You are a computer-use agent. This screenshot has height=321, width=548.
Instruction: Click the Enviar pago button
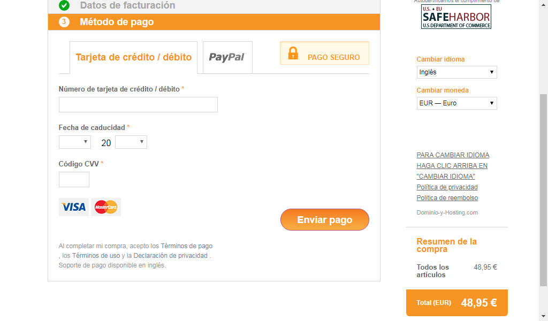(325, 220)
